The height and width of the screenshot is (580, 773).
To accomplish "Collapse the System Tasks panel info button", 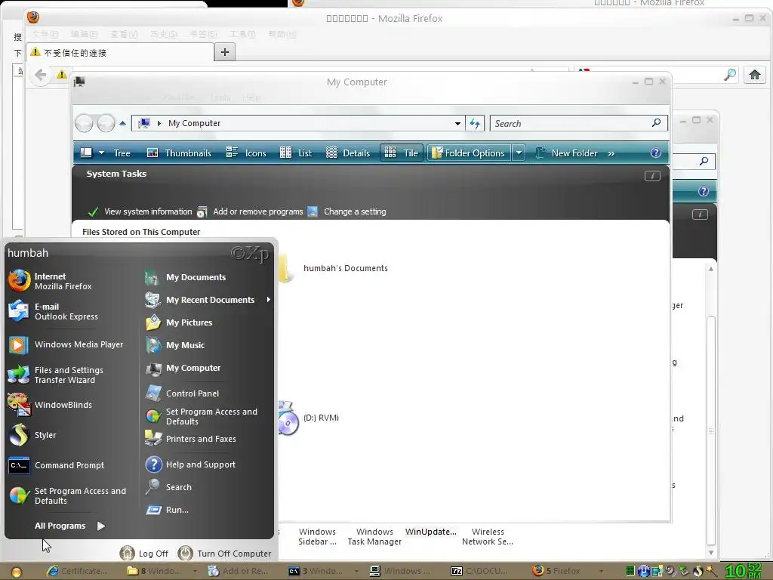I will [x=652, y=176].
